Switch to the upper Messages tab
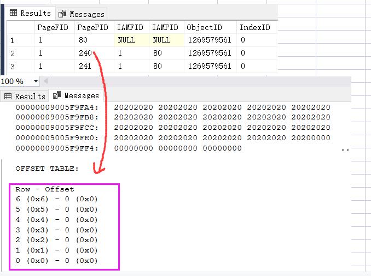The width and height of the screenshot is (371, 276). 81,14
